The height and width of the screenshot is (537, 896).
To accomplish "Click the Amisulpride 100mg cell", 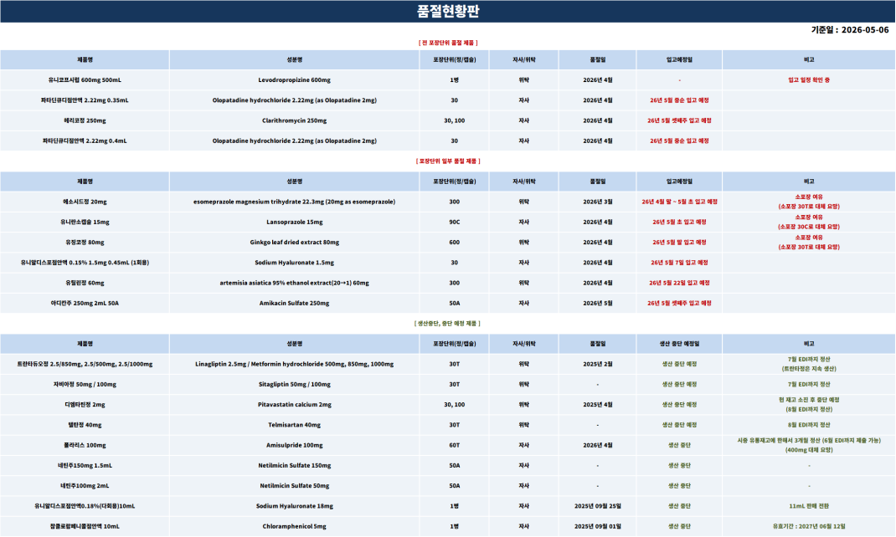I will (x=294, y=445).
